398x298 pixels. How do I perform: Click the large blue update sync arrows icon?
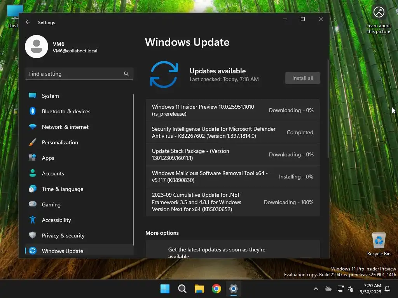[164, 74]
